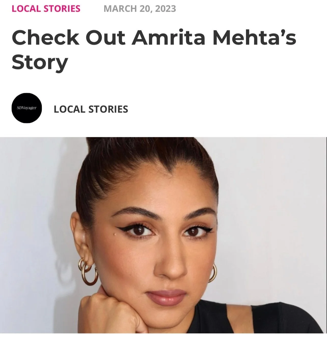Click "Mehta's" in the article headline
This screenshot has width=327, height=344.
254,37
